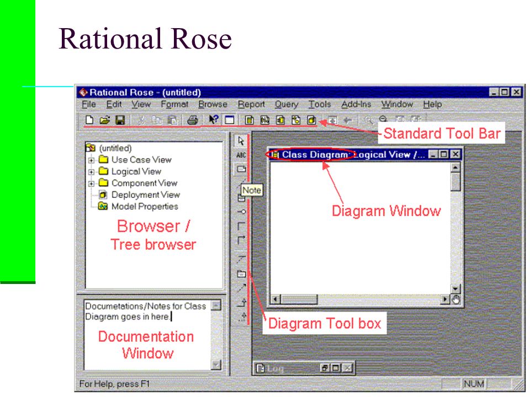Image resolution: width=530 pixels, height=397 pixels.
Task: Click the Paste clipboard icon
Action: (x=173, y=120)
